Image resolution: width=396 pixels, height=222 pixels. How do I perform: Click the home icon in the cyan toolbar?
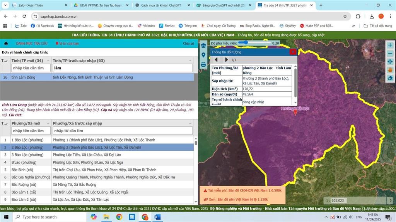pyautogui.click(x=6, y=43)
